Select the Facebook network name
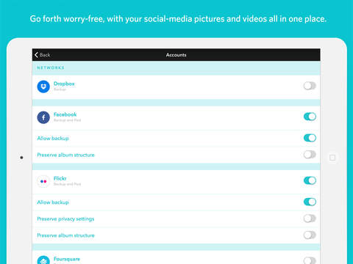The width and height of the screenshot is (353, 264). coord(65,114)
